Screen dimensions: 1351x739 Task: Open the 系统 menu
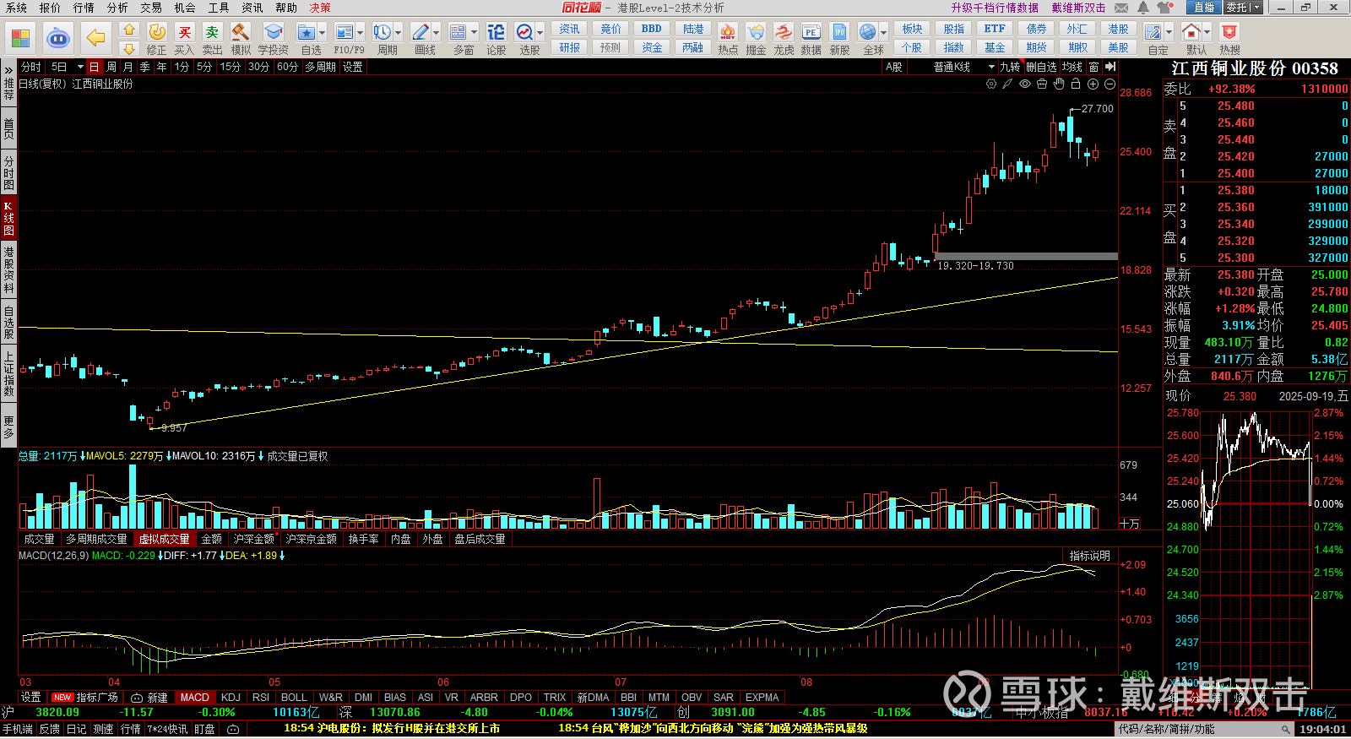(16, 8)
